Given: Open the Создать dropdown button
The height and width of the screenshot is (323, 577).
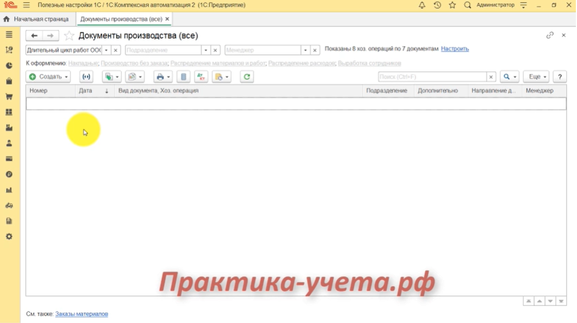Looking at the screenshot, I should coord(48,77).
